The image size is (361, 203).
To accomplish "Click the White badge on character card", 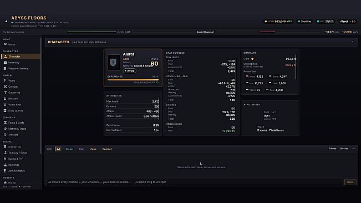I will [129, 71].
